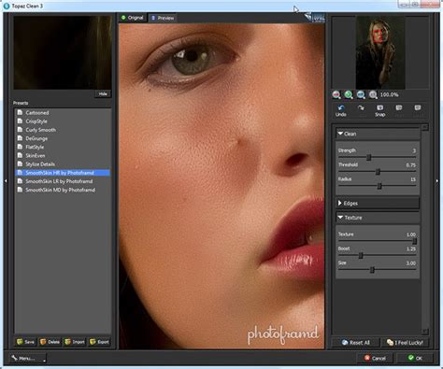Image resolution: width=443 pixels, height=369 pixels.
Task: Click the settings panel scrollbar down arrow
Action: coord(425,332)
